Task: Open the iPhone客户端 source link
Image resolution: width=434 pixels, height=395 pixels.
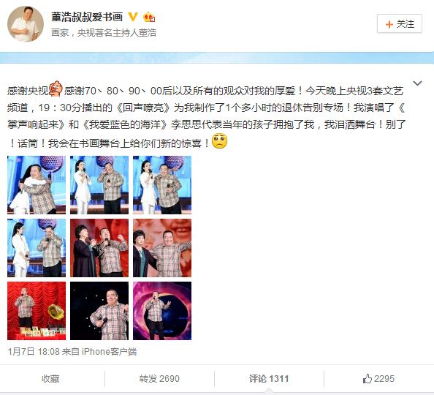Action: click(109, 352)
